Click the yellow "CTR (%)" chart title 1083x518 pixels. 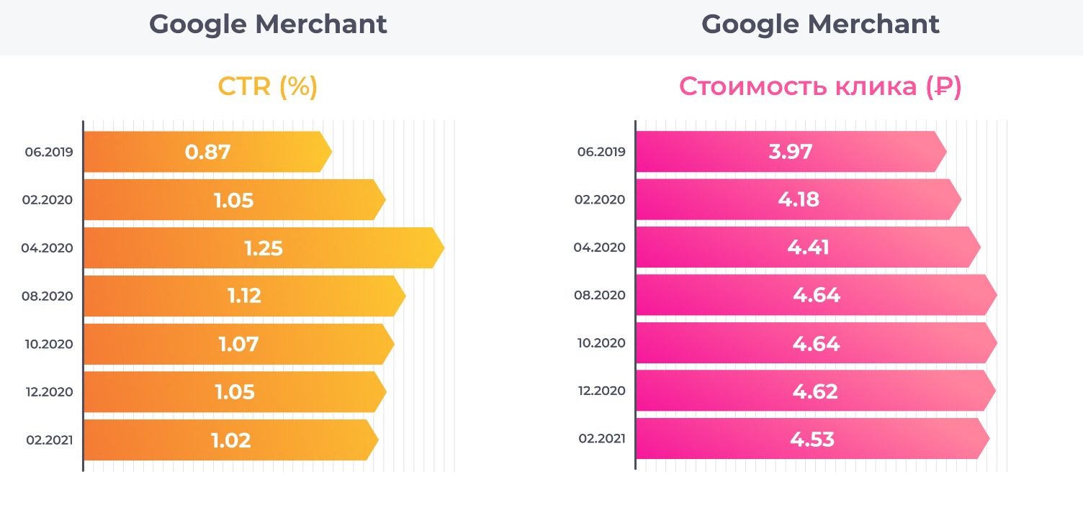268,87
